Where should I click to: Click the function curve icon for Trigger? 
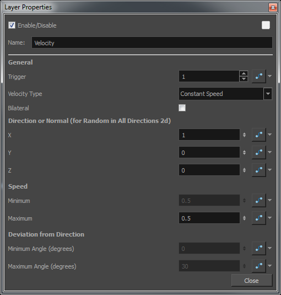point(259,76)
